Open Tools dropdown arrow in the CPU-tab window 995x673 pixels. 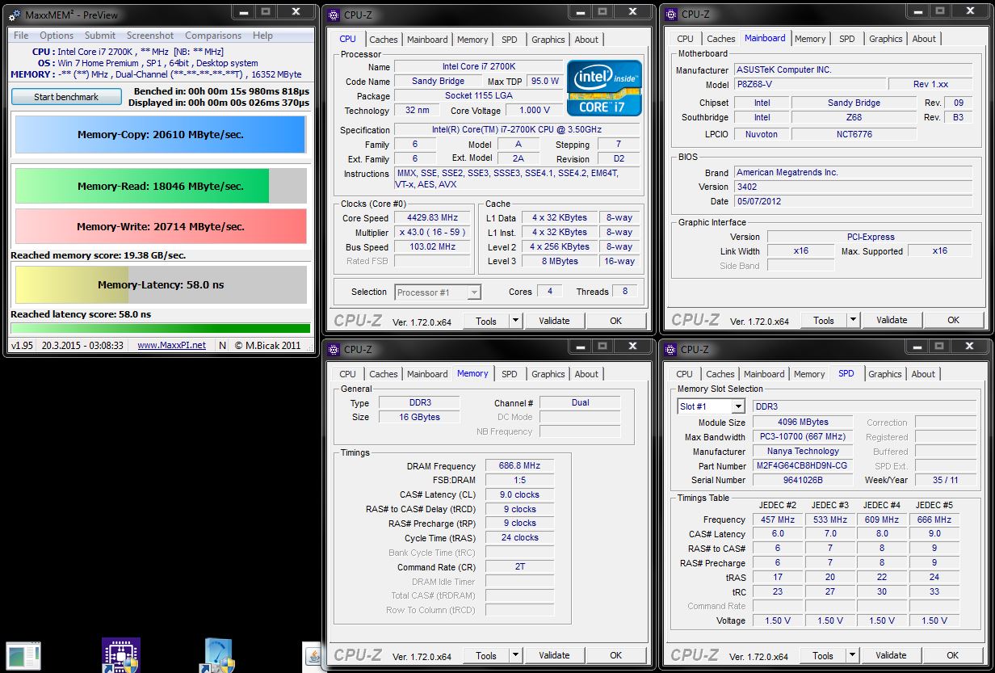coord(516,321)
